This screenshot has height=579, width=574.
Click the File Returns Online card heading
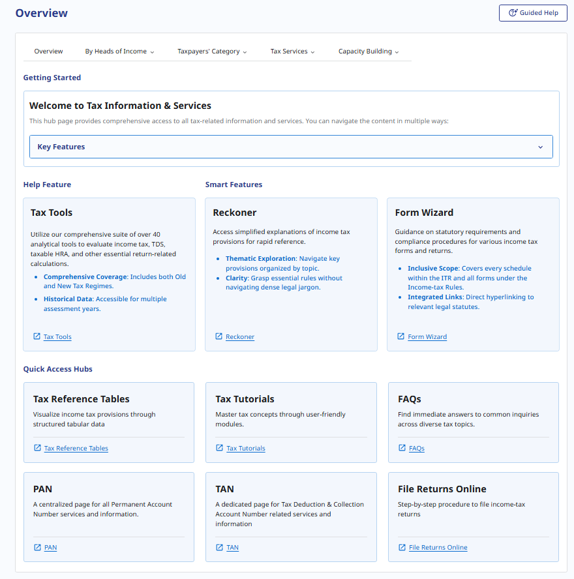tap(442, 489)
